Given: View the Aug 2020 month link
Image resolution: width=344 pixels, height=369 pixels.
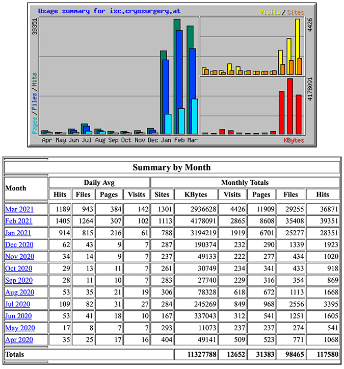Looking at the screenshot, I should coord(19,292).
